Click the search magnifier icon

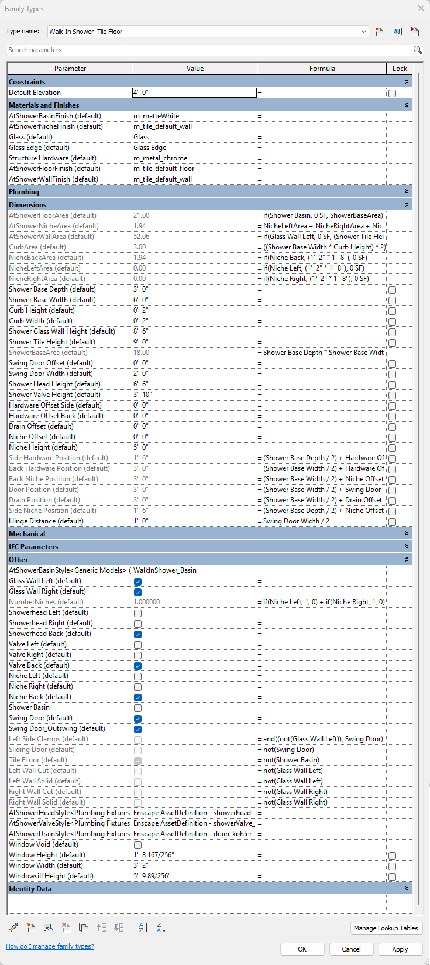click(418, 50)
